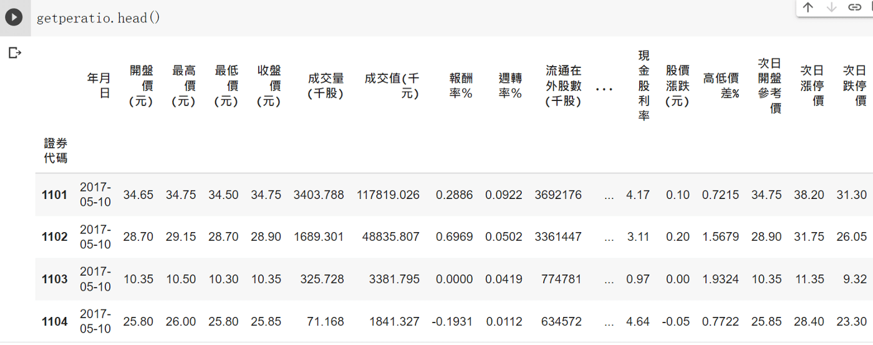Click the 年月日 column header
The width and height of the screenshot is (873, 345).
99,85
